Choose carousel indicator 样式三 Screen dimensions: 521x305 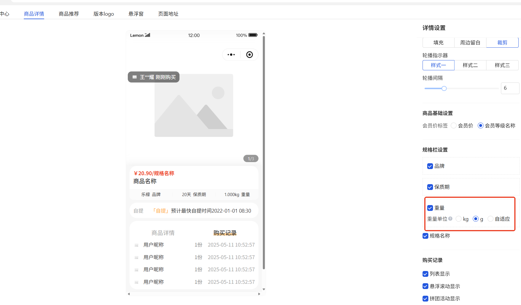pyautogui.click(x=502, y=65)
